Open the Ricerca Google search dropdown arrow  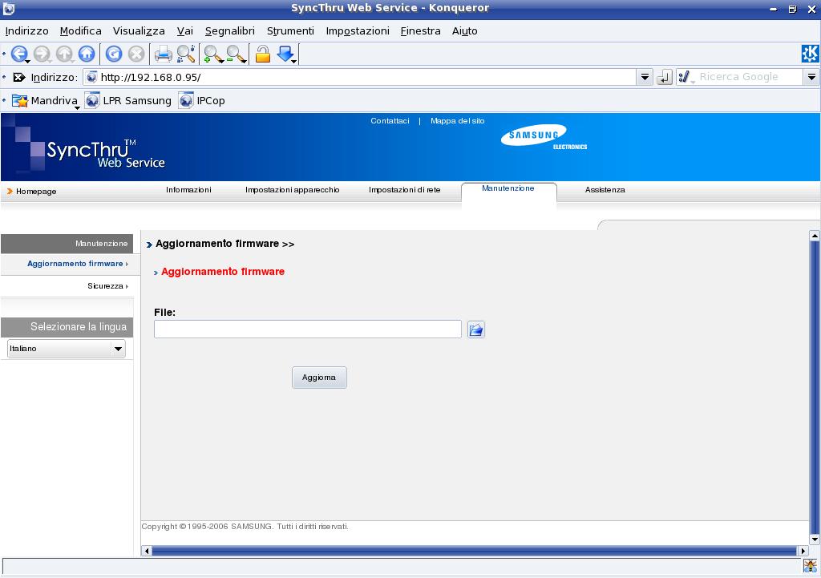[x=811, y=78]
